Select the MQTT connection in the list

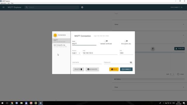click(61, 41)
